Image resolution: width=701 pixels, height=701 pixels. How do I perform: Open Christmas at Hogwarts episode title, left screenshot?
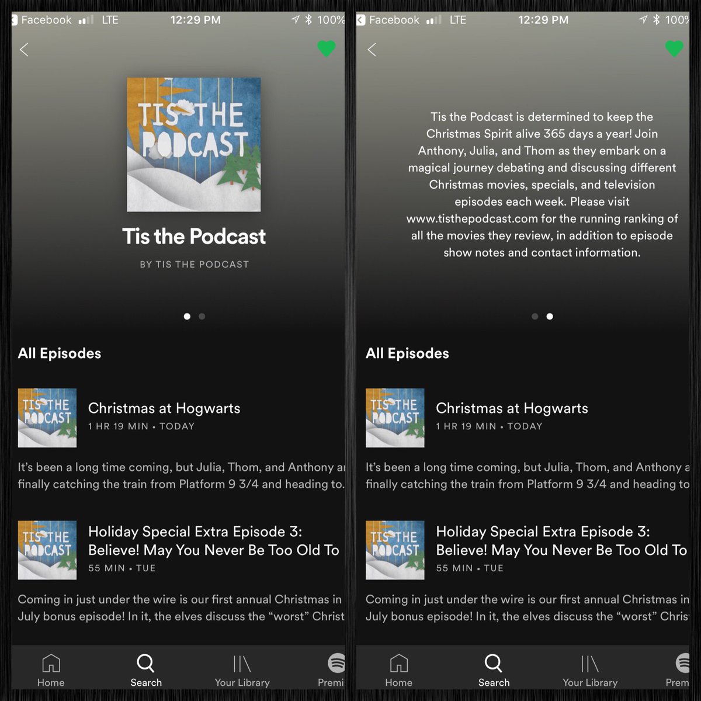[164, 408]
